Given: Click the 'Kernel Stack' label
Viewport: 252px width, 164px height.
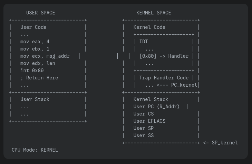Looking at the screenshot, I should pos(151,99).
